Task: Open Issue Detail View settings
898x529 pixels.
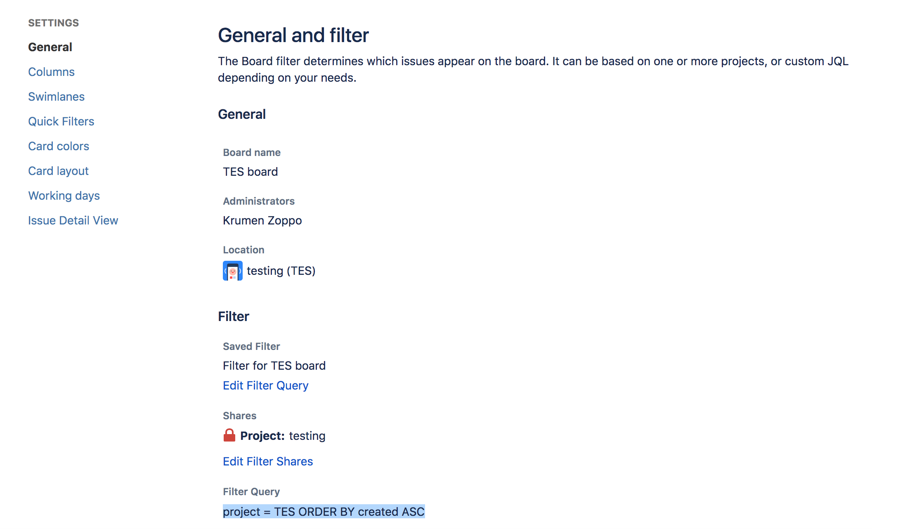Action: click(73, 220)
